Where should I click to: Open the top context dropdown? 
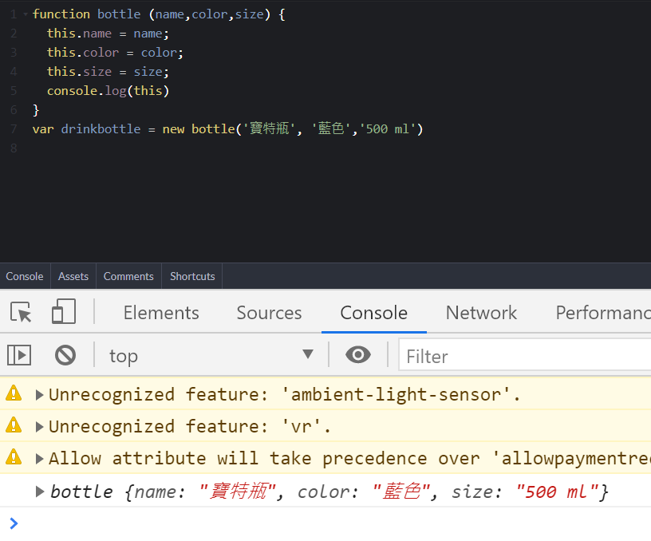[211, 355]
